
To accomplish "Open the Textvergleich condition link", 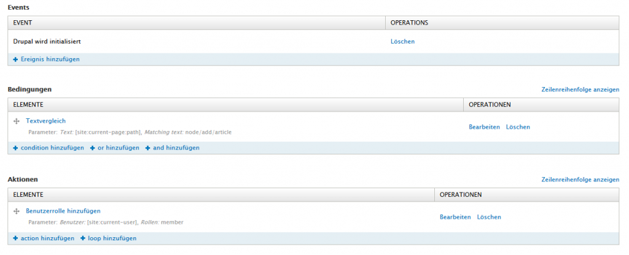I will (x=45, y=121).
